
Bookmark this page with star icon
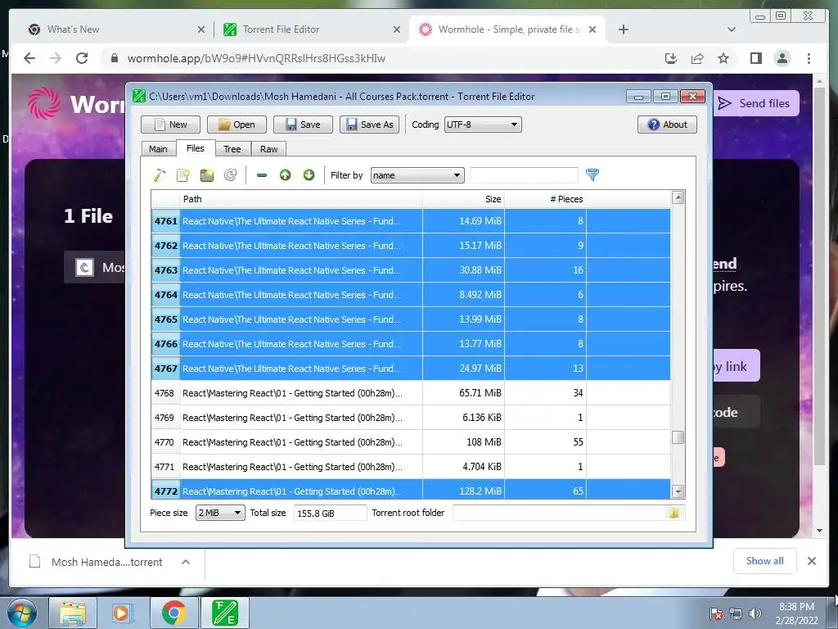click(723, 58)
